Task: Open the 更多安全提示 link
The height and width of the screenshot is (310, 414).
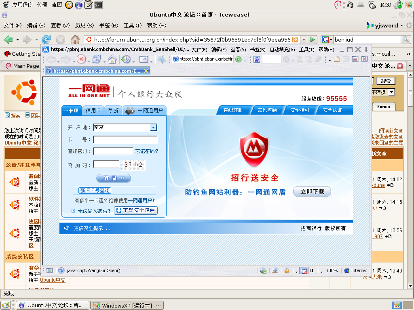Action: tap(92, 228)
